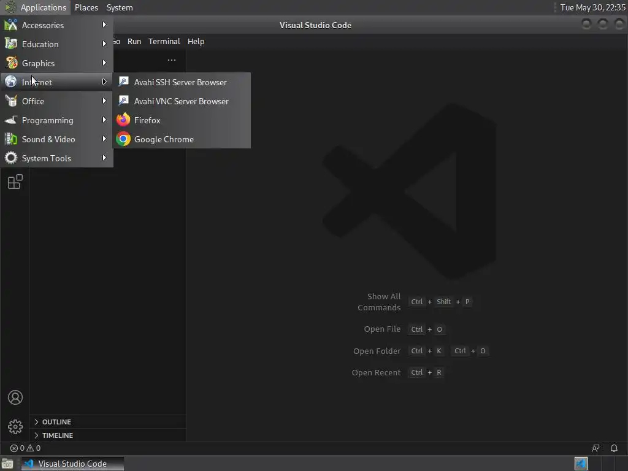The width and height of the screenshot is (628, 471).
Task: Click the Avahi SSH Server Browser icon
Action: click(123, 82)
